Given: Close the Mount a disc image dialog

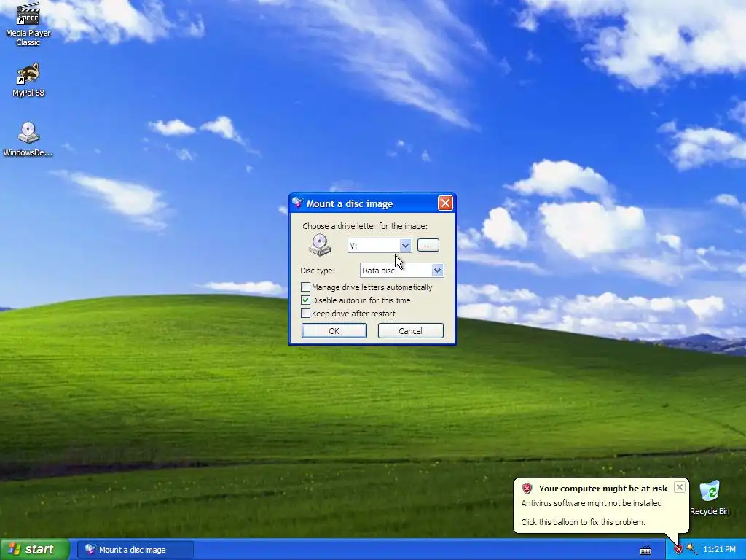Looking at the screenshot, I should pyautogui.click(x=445, y=203).
